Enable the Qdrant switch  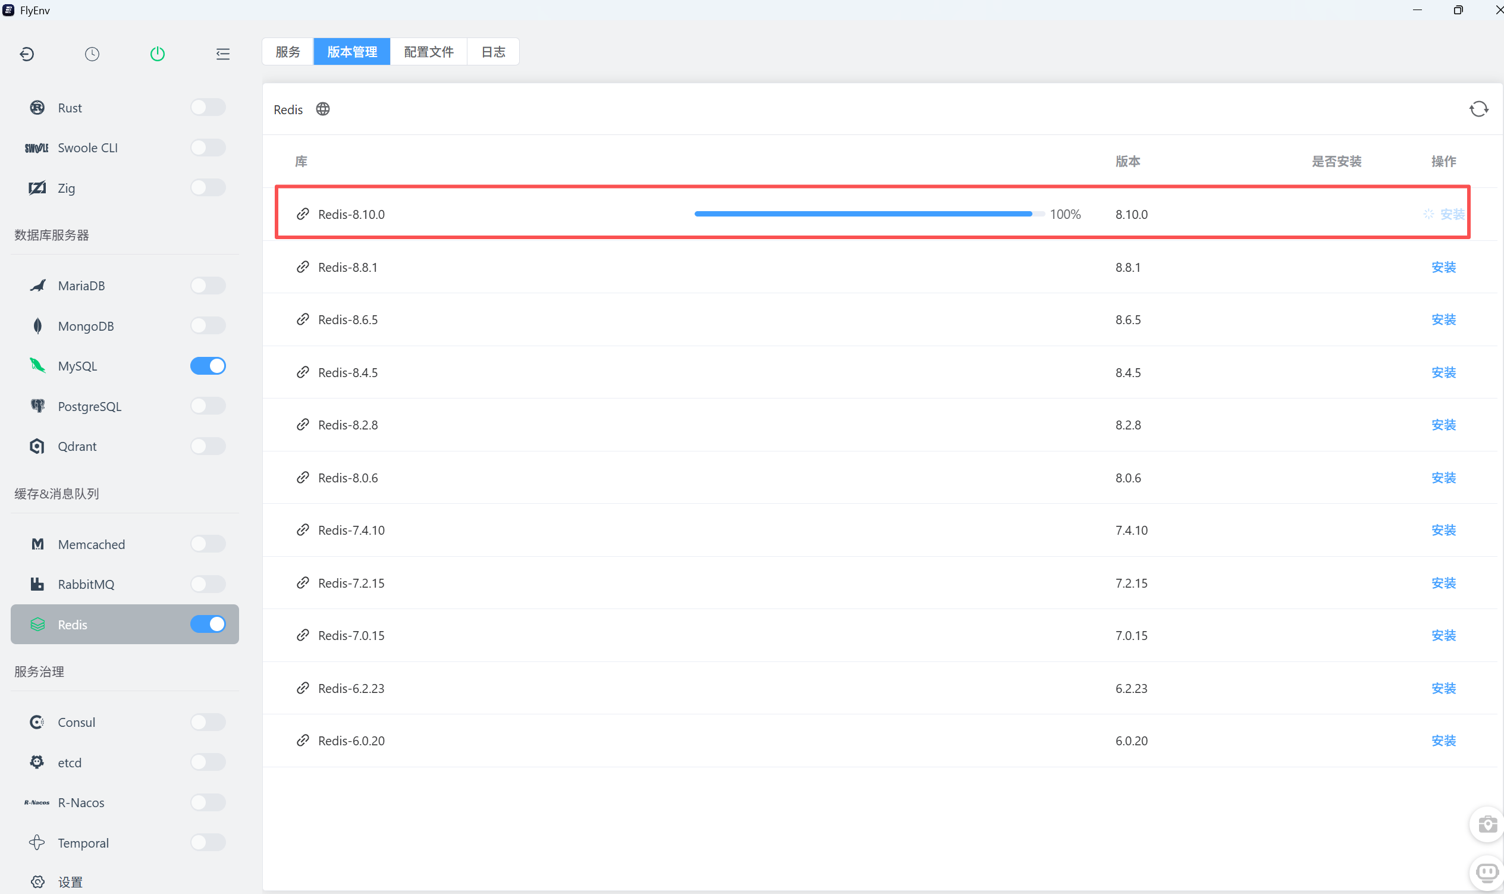(208, 446)
